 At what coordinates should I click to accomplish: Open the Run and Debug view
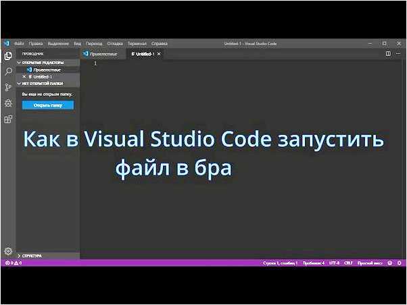[8, 103]
